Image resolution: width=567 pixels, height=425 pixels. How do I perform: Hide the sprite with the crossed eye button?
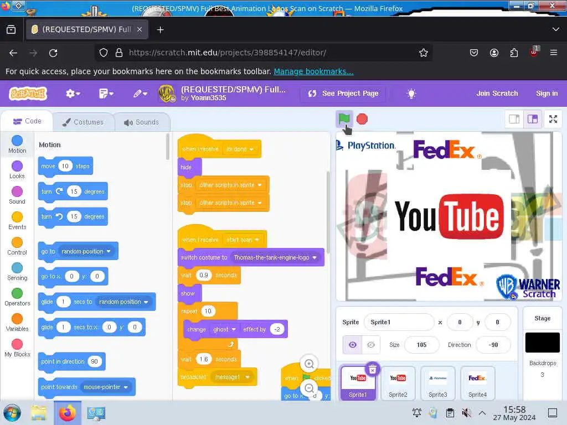tap(370, 345)
